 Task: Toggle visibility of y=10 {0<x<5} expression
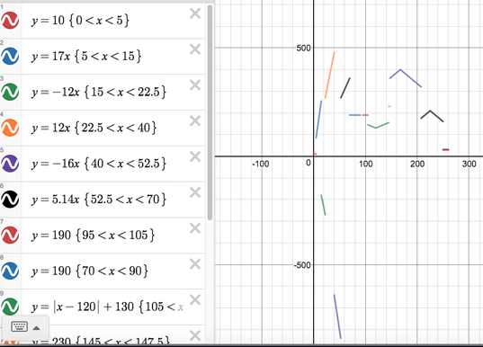click(10, 21)
